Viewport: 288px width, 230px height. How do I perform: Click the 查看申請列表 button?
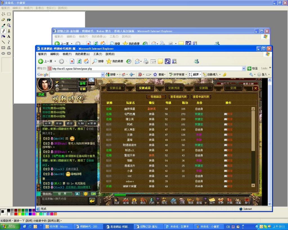pyautogui.click(x=201, y=97)
